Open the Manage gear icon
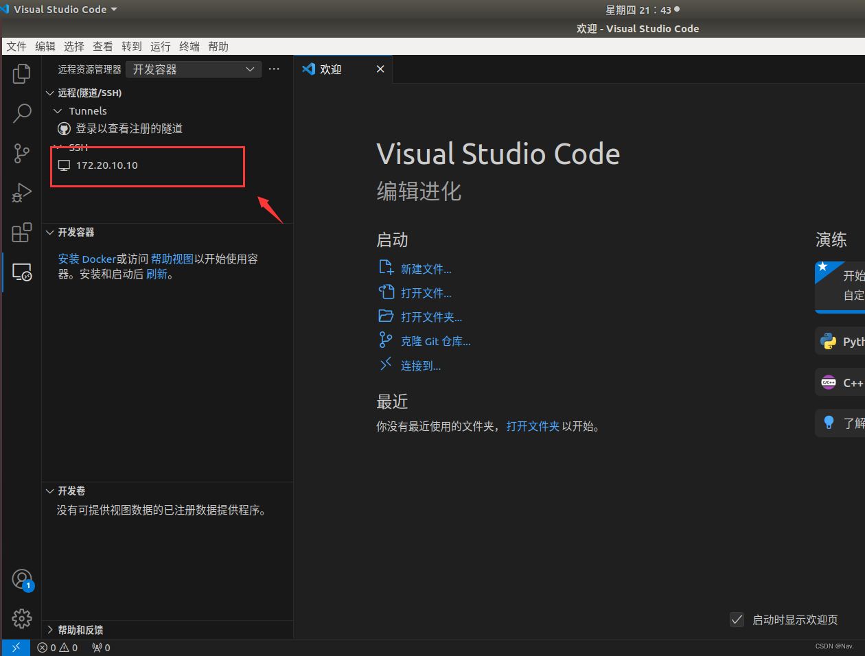865x656 pixels. point(22,618)
